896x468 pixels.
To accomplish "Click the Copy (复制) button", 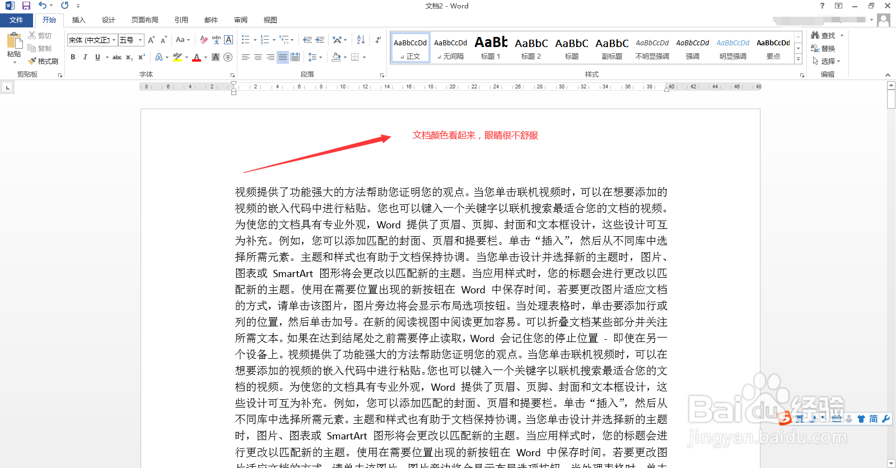I will click(x=40, y=48).
